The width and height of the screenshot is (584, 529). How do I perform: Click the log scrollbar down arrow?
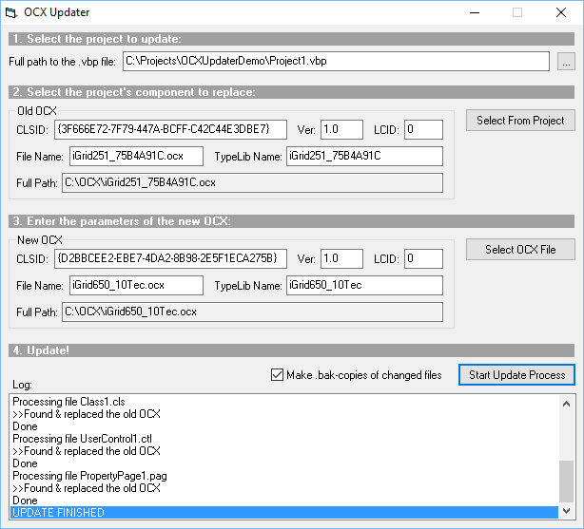tap(566, 511)
